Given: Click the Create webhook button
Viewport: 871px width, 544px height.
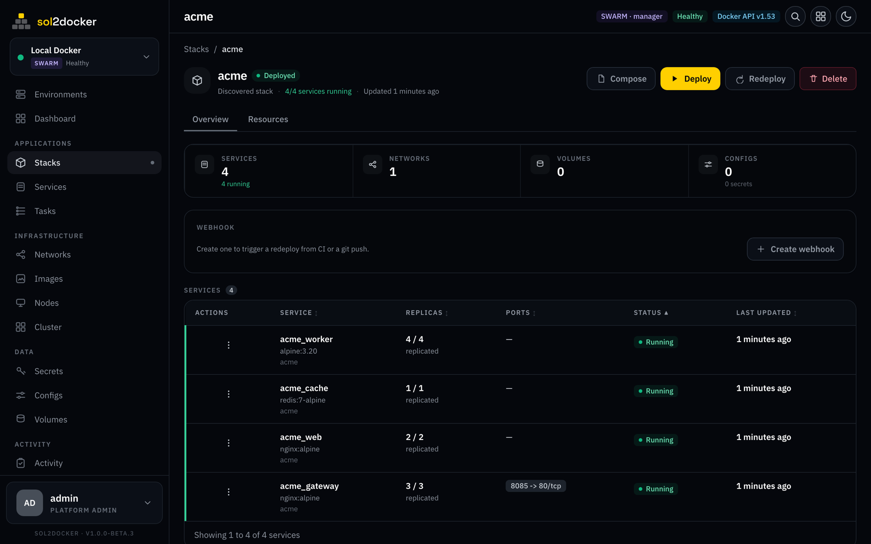Looking at the screenshot, I should (x=795, y=249).
